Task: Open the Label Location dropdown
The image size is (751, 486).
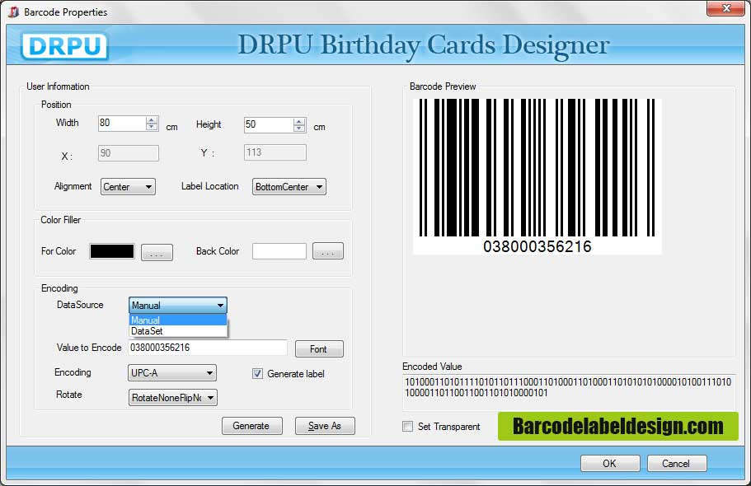Action: (289, 187)
